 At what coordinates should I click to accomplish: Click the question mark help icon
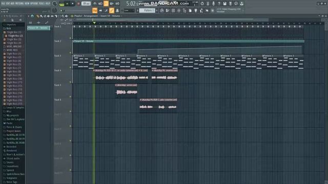219,4
